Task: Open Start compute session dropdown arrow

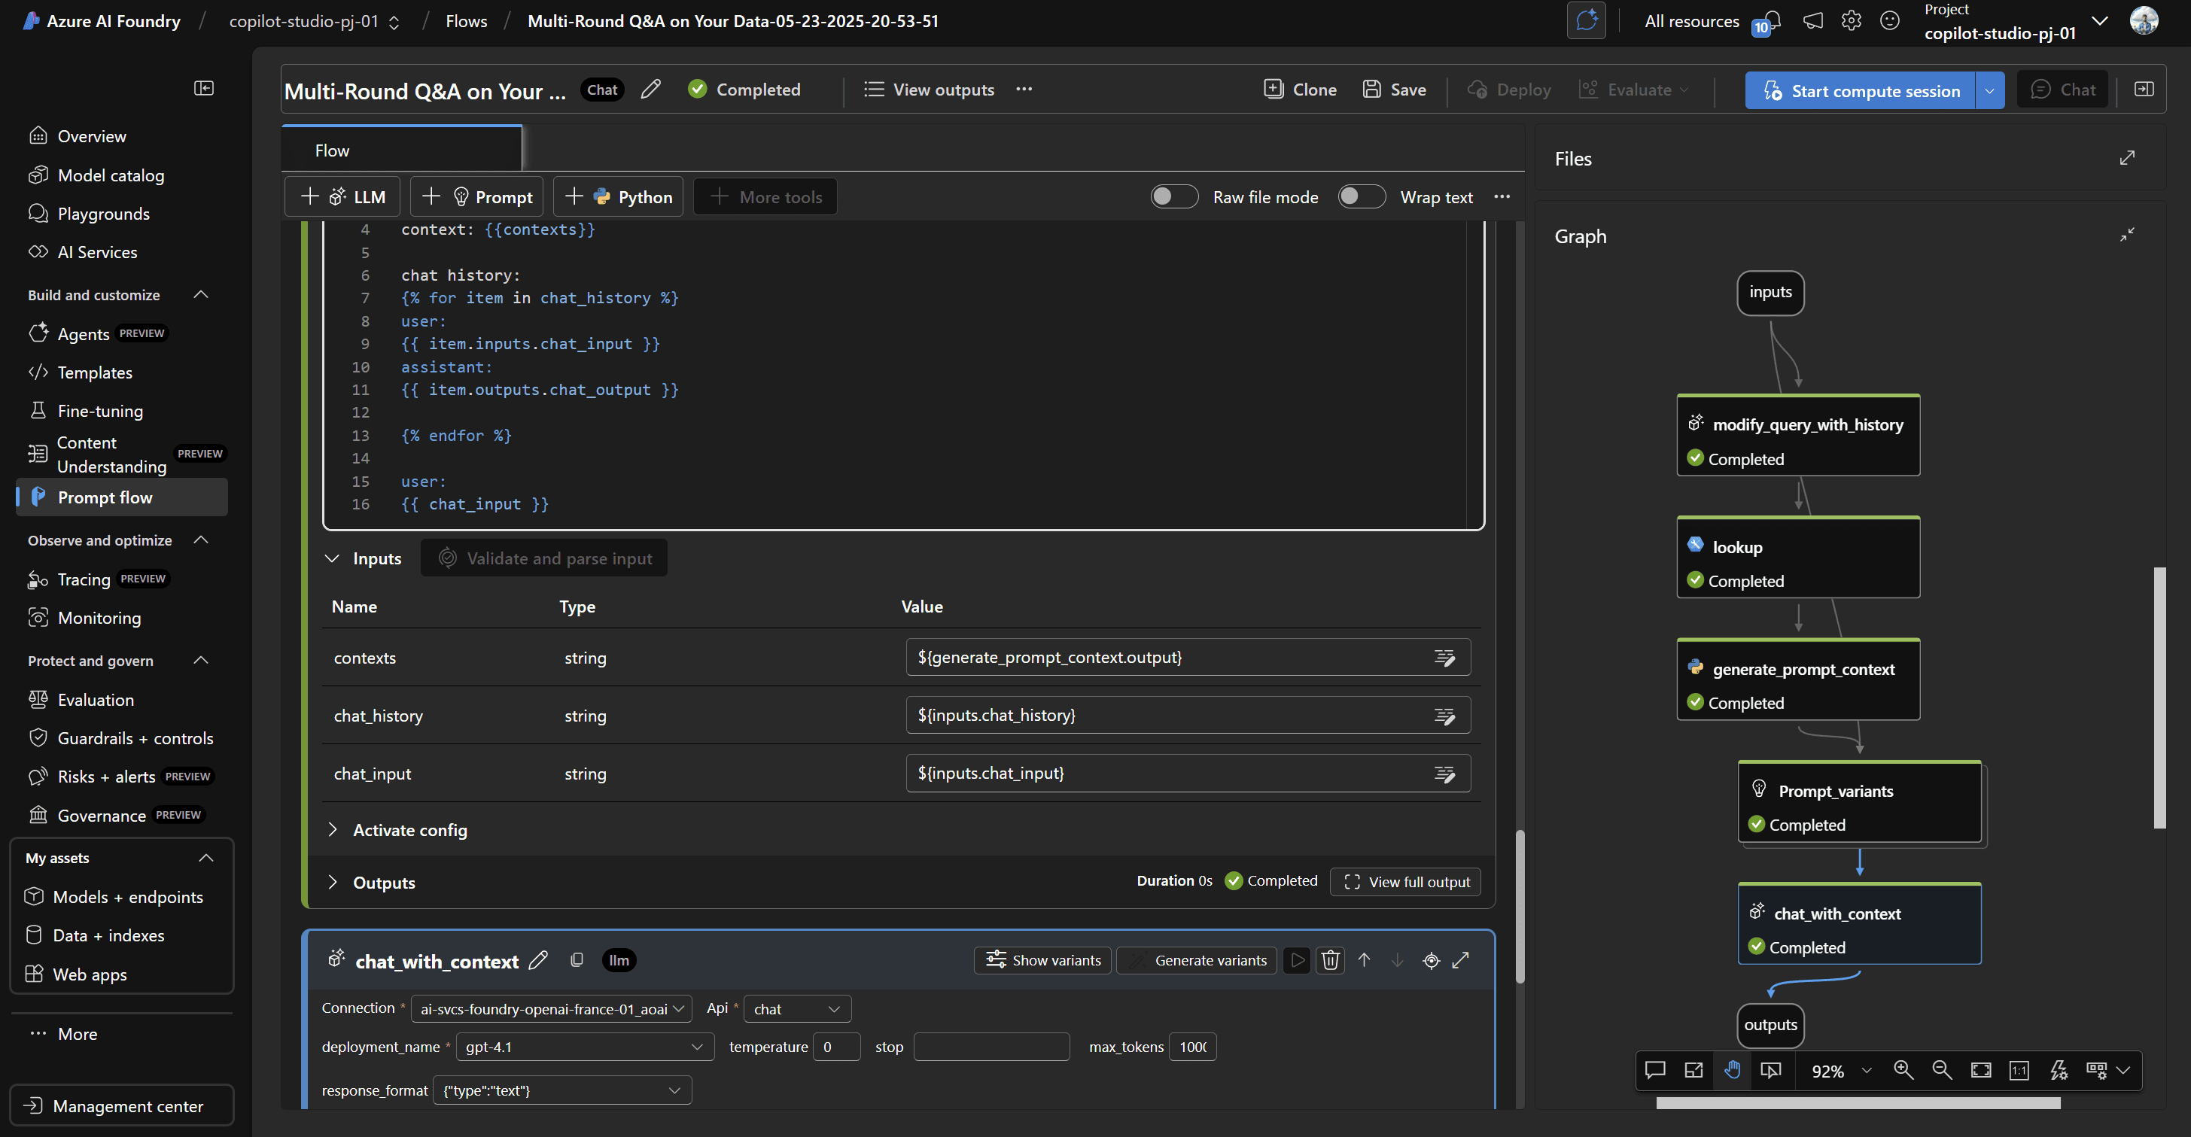Action: [x=1989, y=90]
